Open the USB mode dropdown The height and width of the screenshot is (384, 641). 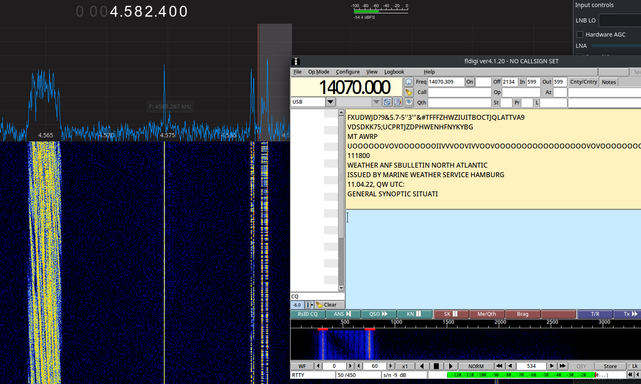pos(330,102)
